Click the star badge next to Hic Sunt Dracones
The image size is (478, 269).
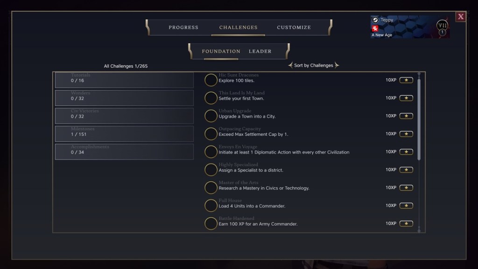coord(407,79)
